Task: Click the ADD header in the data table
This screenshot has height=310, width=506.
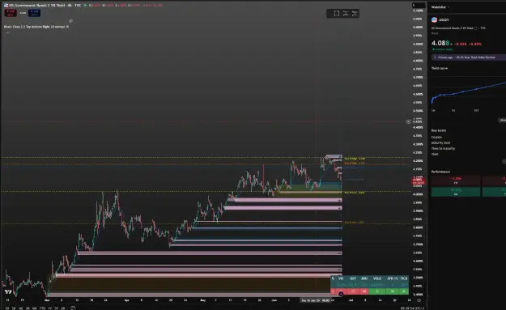Action: pos(364,278)
